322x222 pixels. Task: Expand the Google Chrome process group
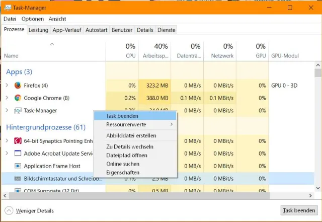[x=7, y=98]
